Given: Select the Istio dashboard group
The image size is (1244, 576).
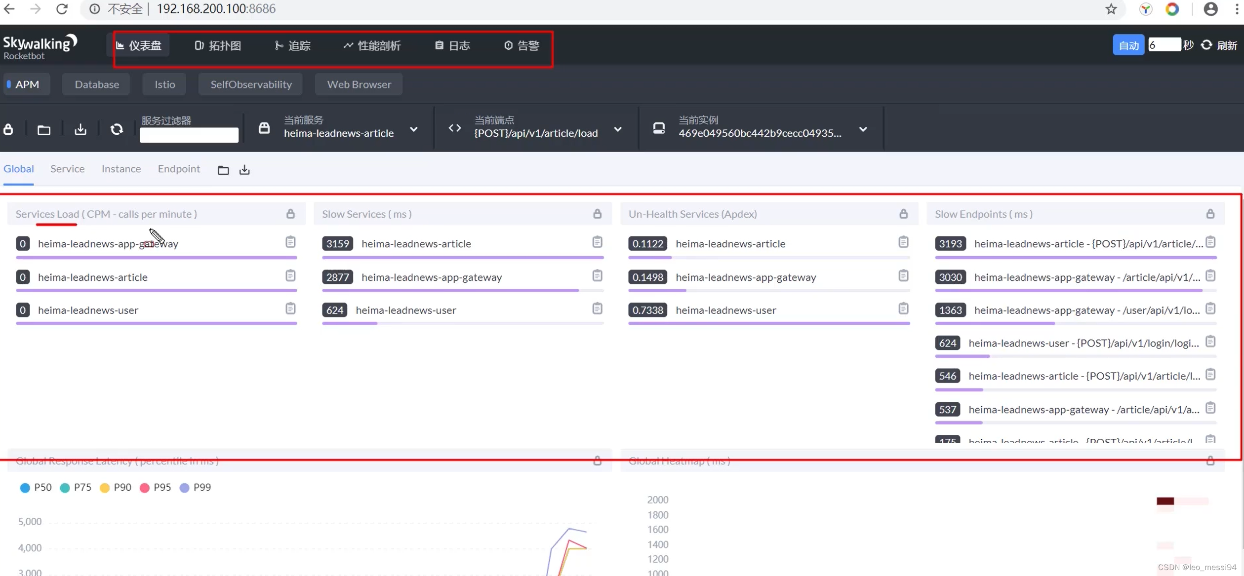Looking at the screenshot, I should [x=164, y=84].
